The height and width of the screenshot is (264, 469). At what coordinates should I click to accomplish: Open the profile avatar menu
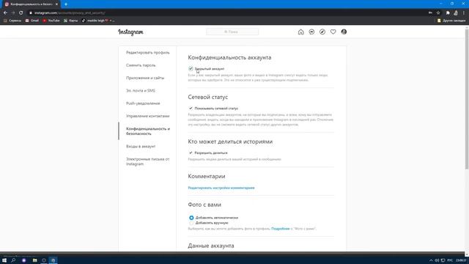pyautogui.click(x=344, y=32)
